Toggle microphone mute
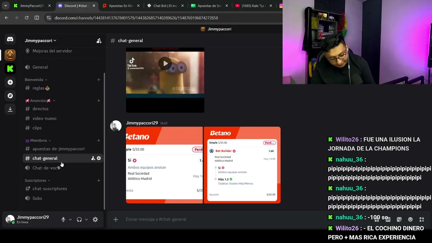 63,219
